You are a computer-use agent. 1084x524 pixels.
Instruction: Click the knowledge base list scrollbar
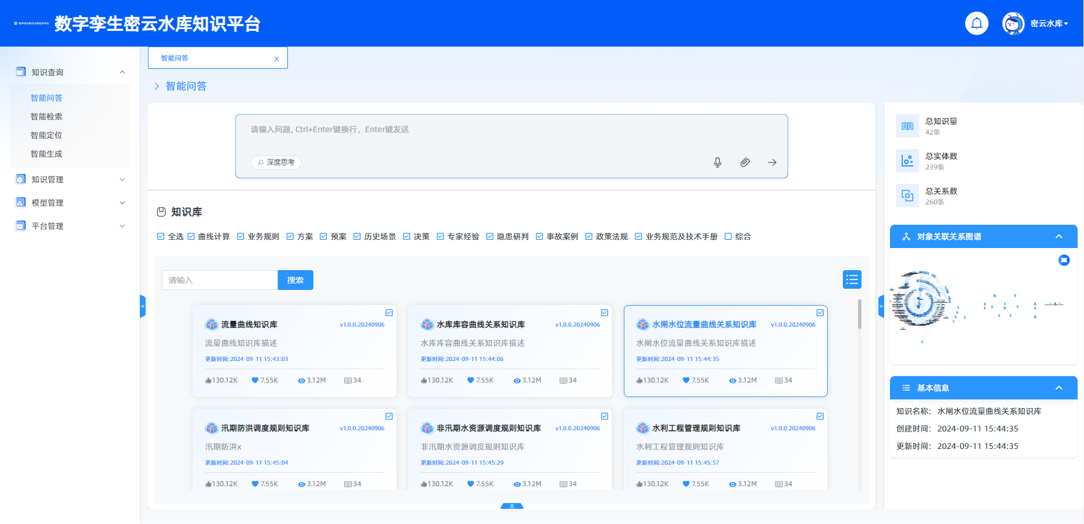(859, 314)
